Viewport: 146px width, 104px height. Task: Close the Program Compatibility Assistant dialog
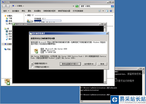click(107, 33)
